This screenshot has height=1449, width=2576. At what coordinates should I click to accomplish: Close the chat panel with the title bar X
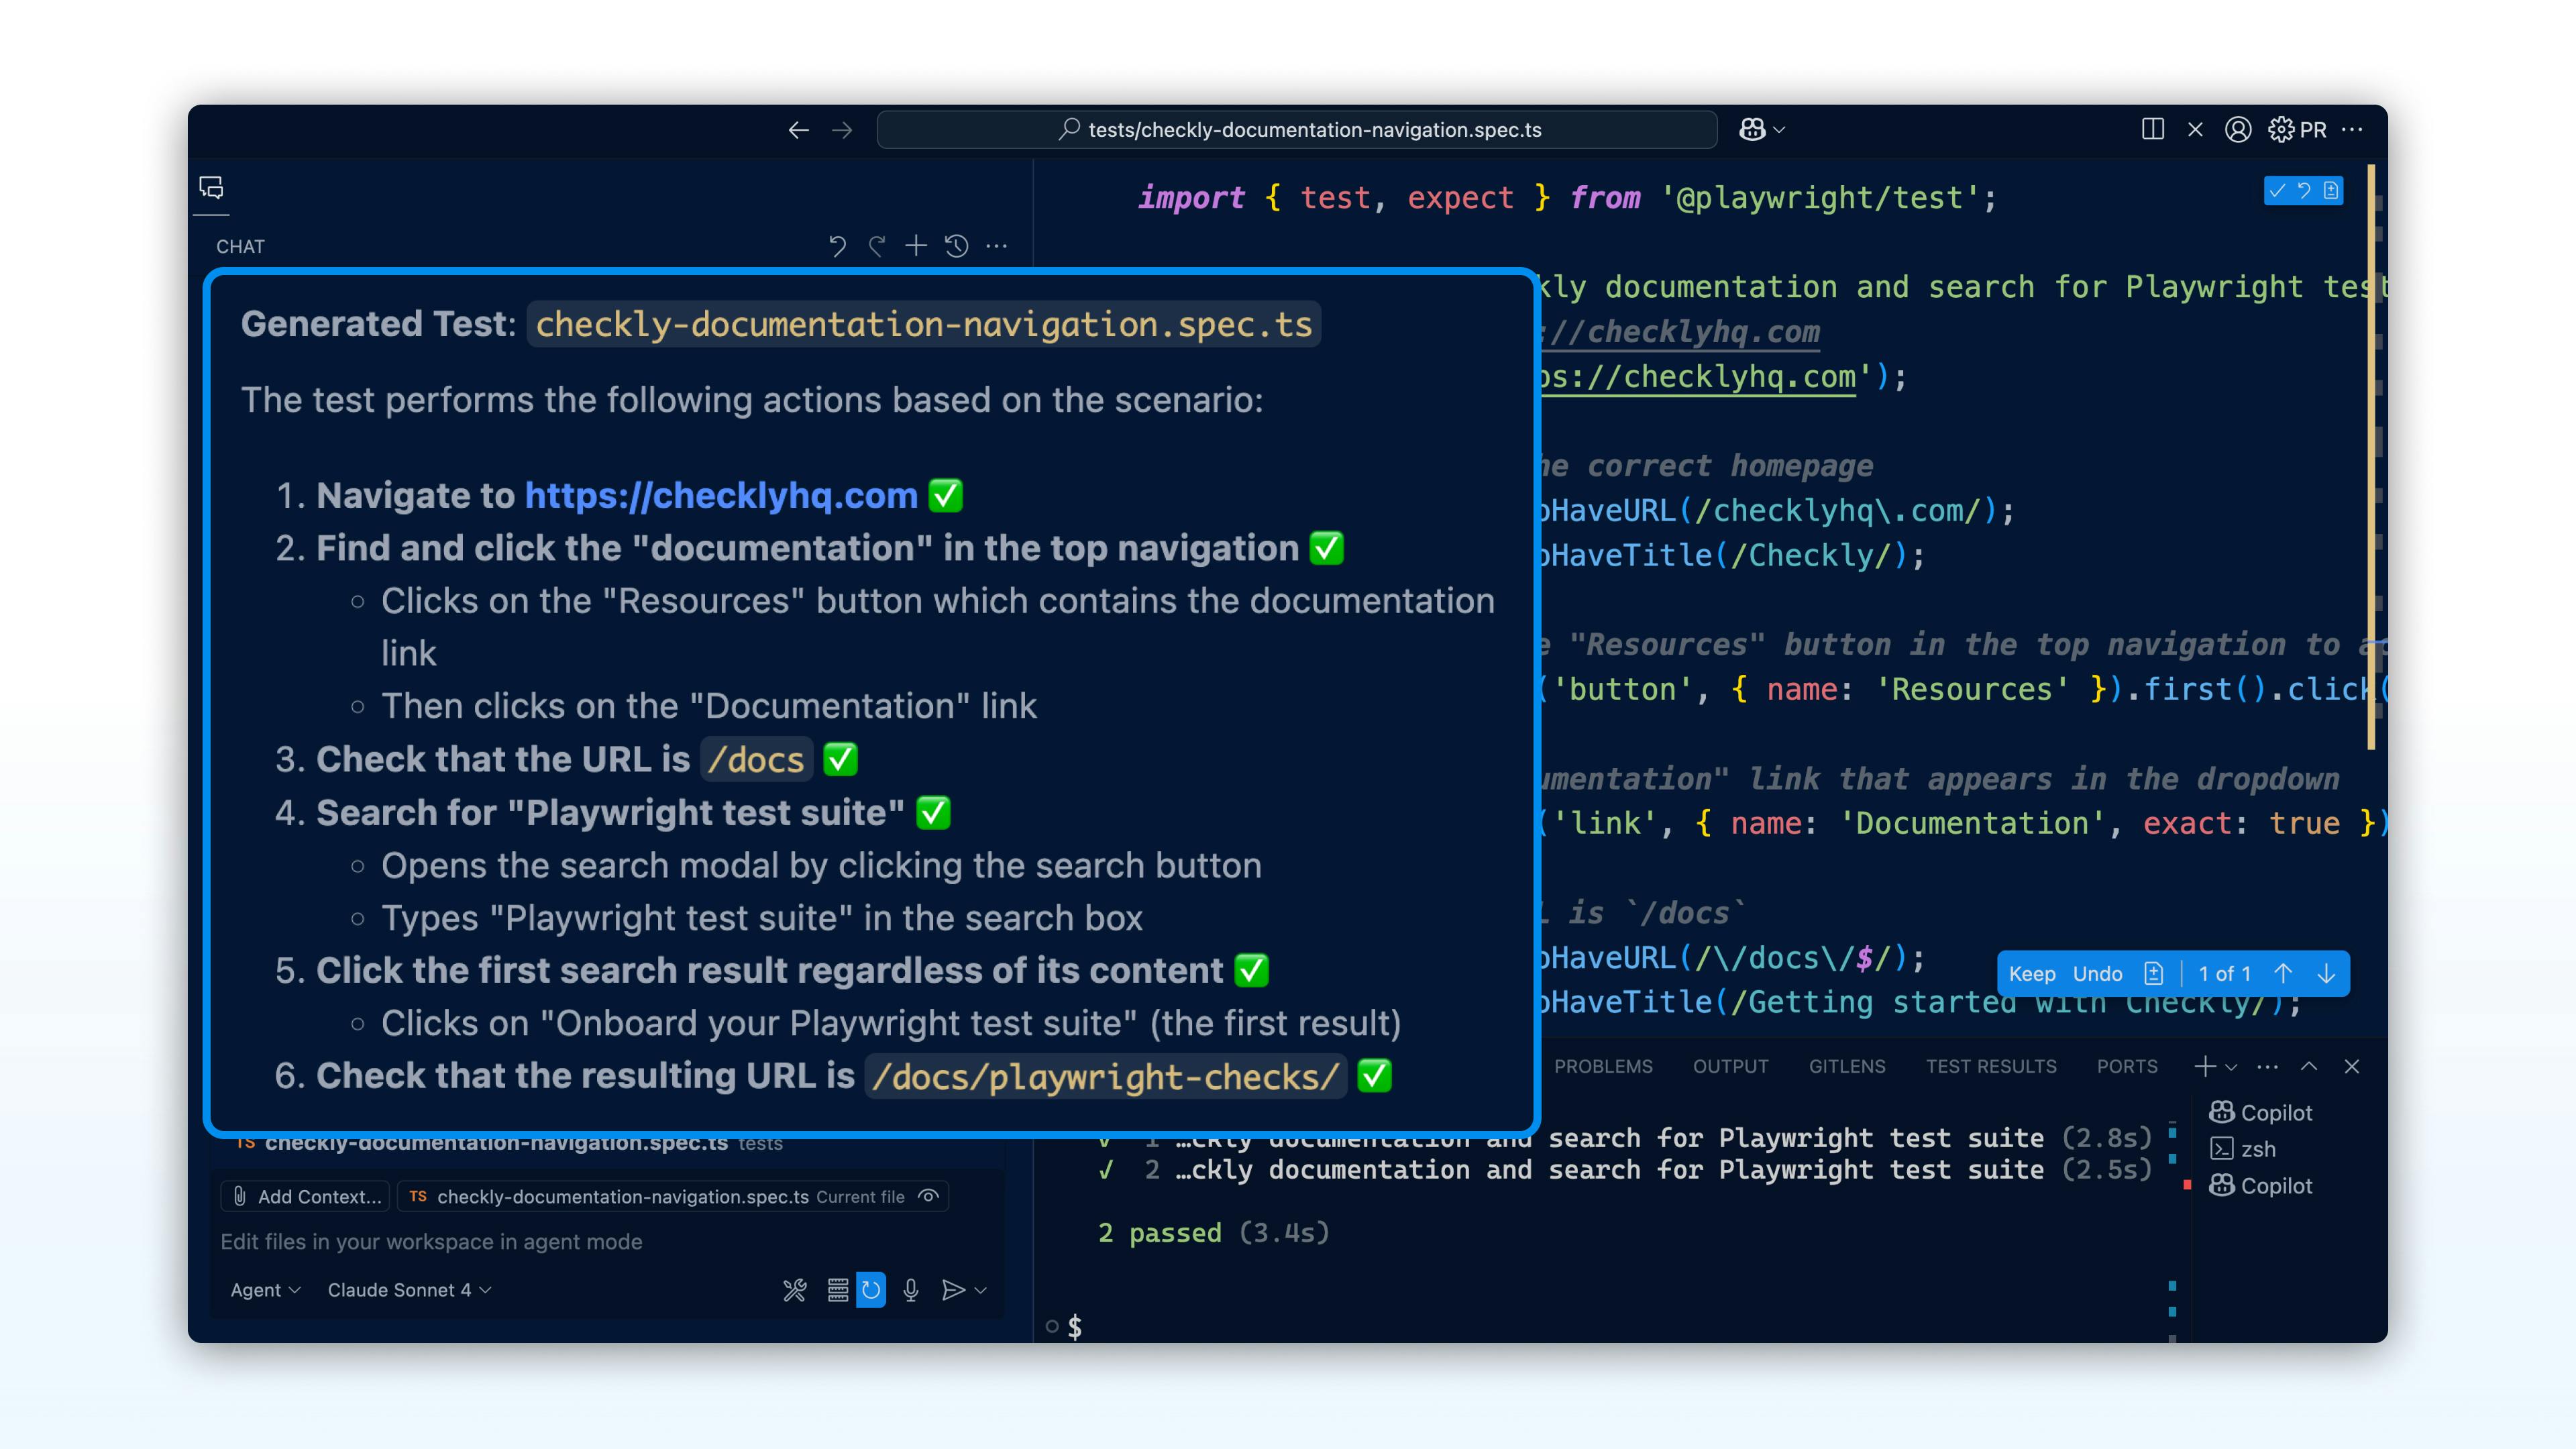click(2195, 130)
